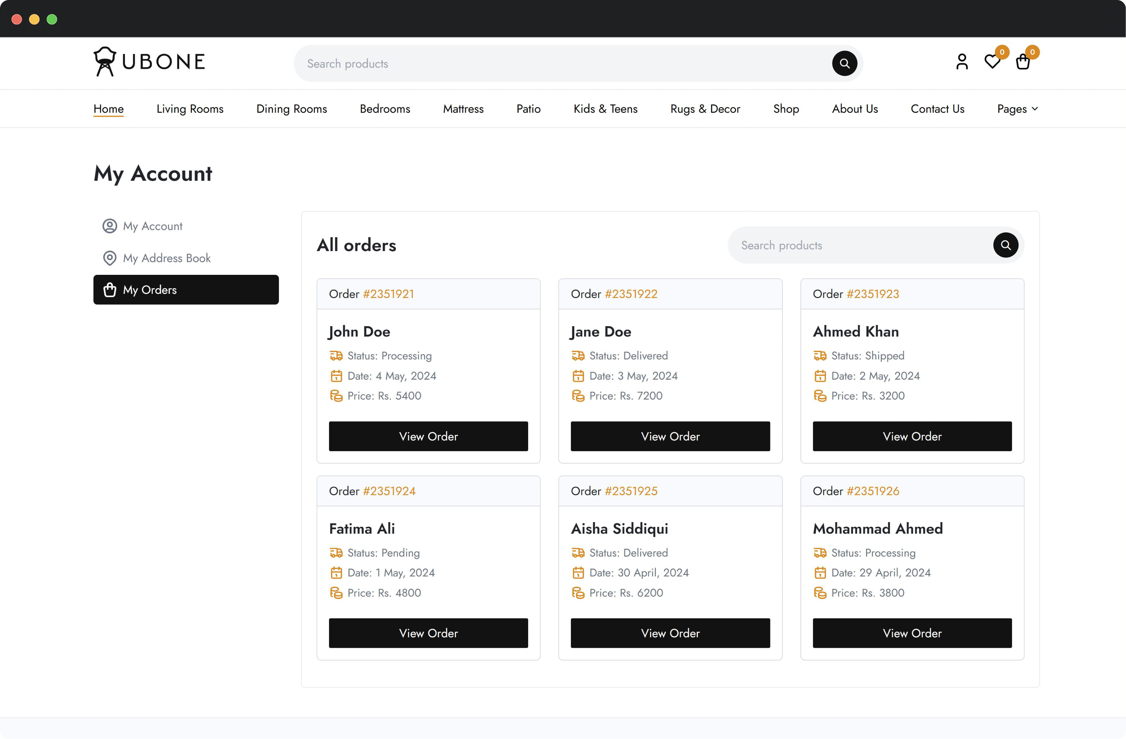1126x739 pixels.
Task: Click the search magnifier in All orders panel
Action: tap(1006, 245)
